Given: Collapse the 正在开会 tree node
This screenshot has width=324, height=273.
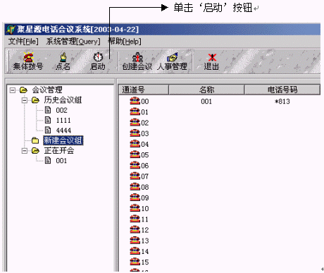Looking at the screenshot, I should tap(24, 151).
